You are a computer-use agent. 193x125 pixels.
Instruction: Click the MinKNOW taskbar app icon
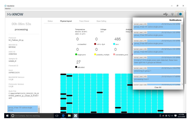(76, 116)
